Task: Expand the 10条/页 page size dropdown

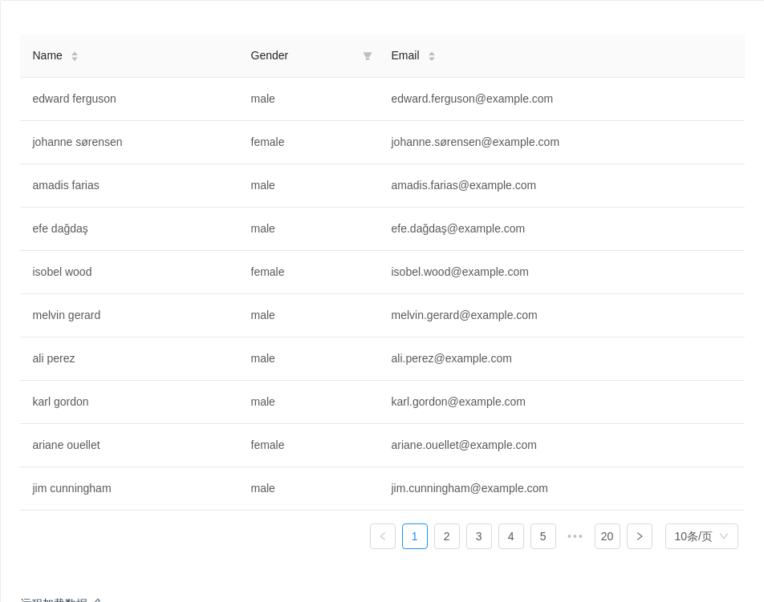Action: (x=701, y=536)
